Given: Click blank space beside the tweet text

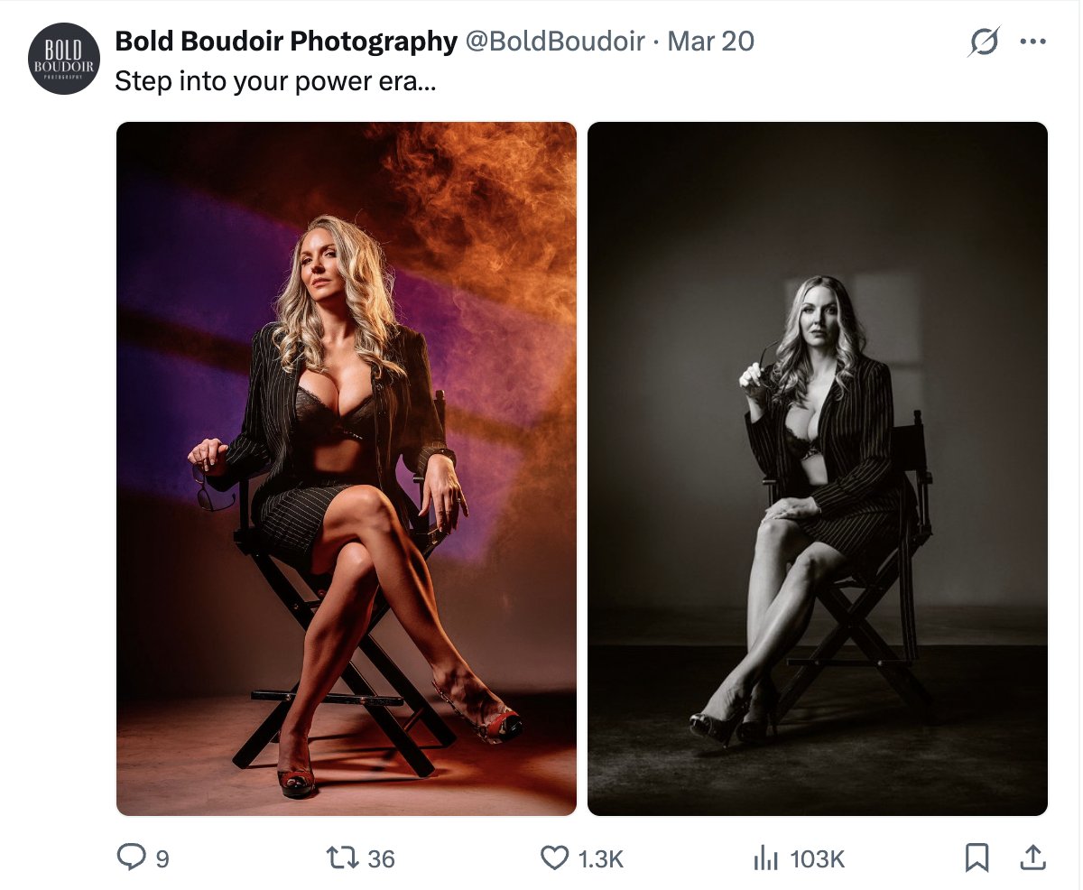Looking at the screenshot, I should click(704, 82).
